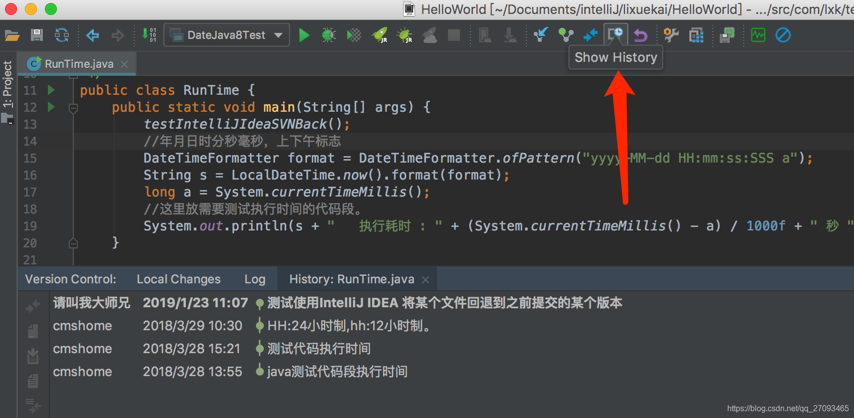Click the author name 请叫我大师兄

[x=91, y=303]
